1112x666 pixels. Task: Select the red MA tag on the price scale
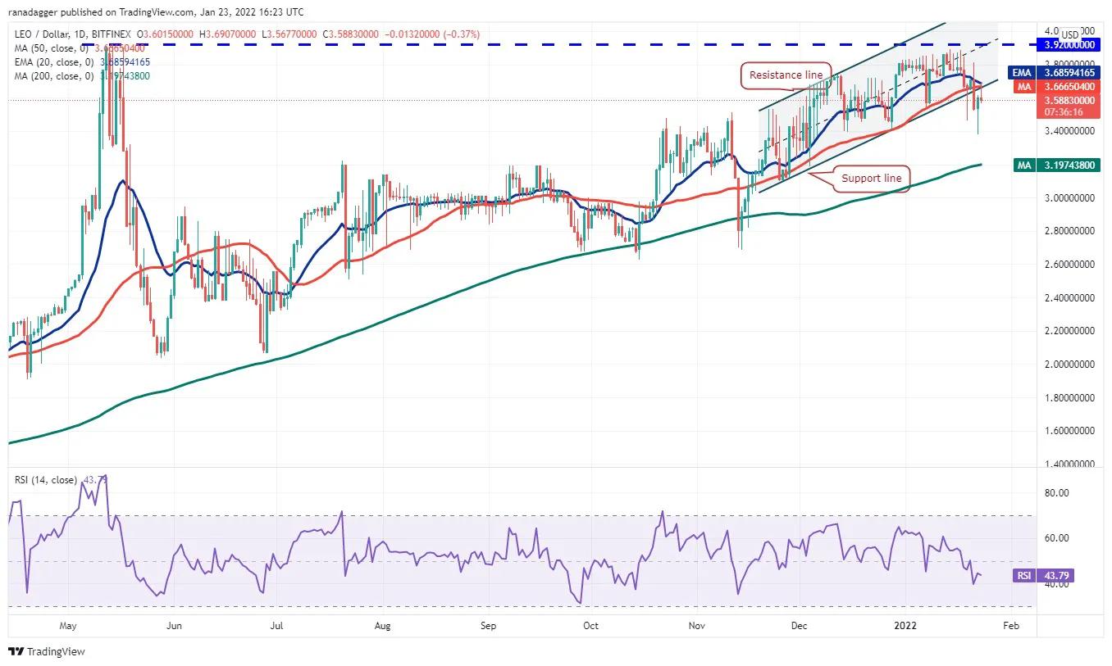pyautogui.click(x=1023, y=86)
